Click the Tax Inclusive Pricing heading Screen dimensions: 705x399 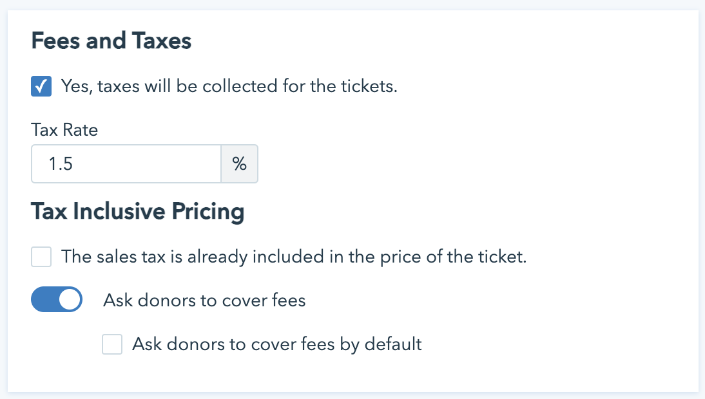pos(138,212)
